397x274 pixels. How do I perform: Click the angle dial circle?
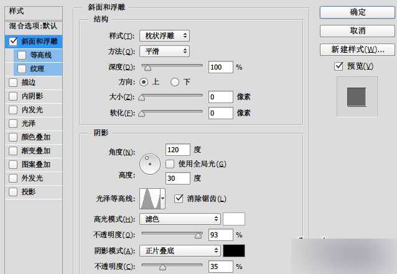pos(149,163)
